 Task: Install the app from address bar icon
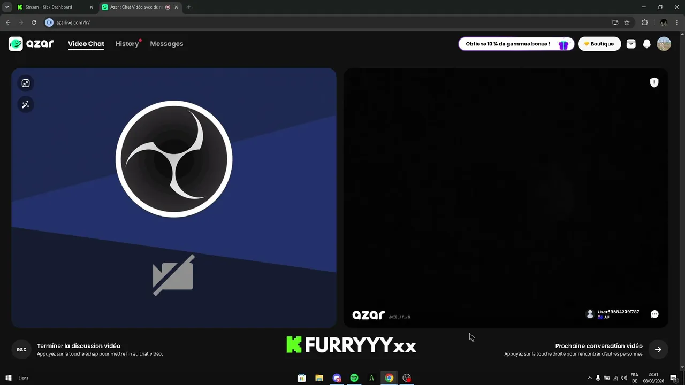(615, 22)
